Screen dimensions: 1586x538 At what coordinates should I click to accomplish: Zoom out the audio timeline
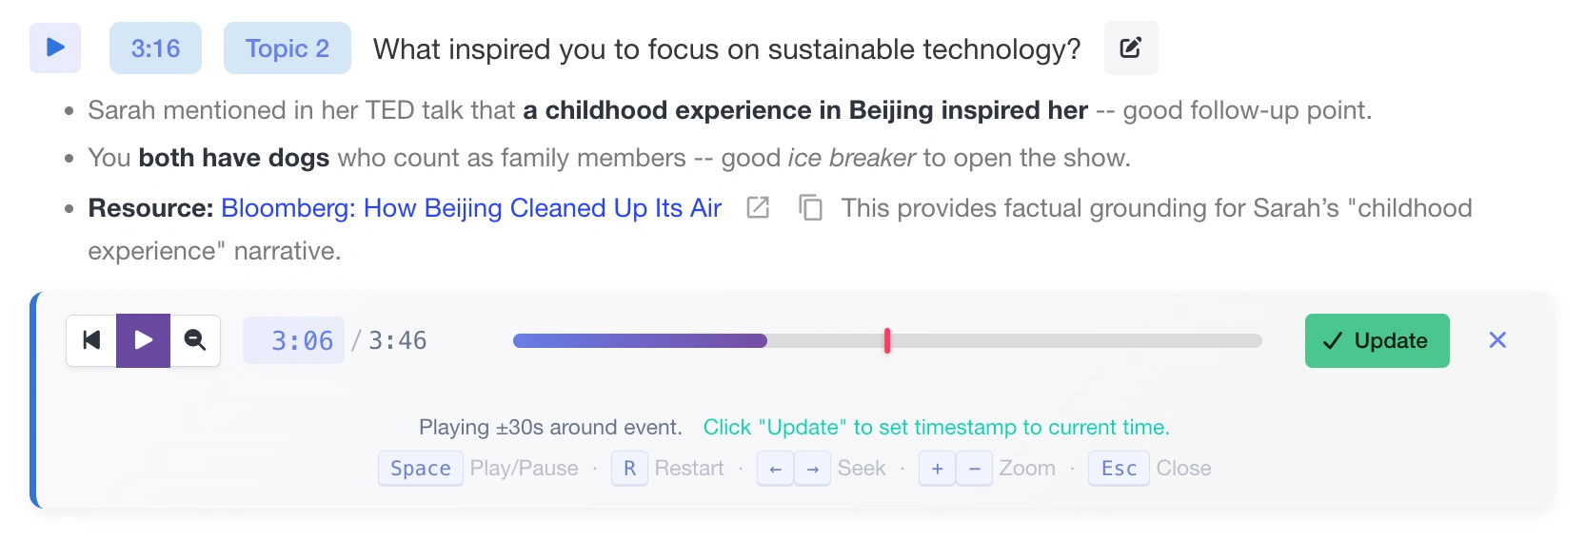(x=195, y=340)
